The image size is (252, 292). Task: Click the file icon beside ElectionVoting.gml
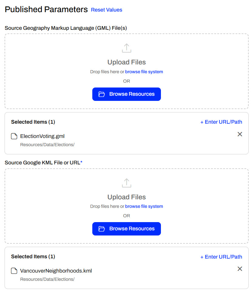14,136
